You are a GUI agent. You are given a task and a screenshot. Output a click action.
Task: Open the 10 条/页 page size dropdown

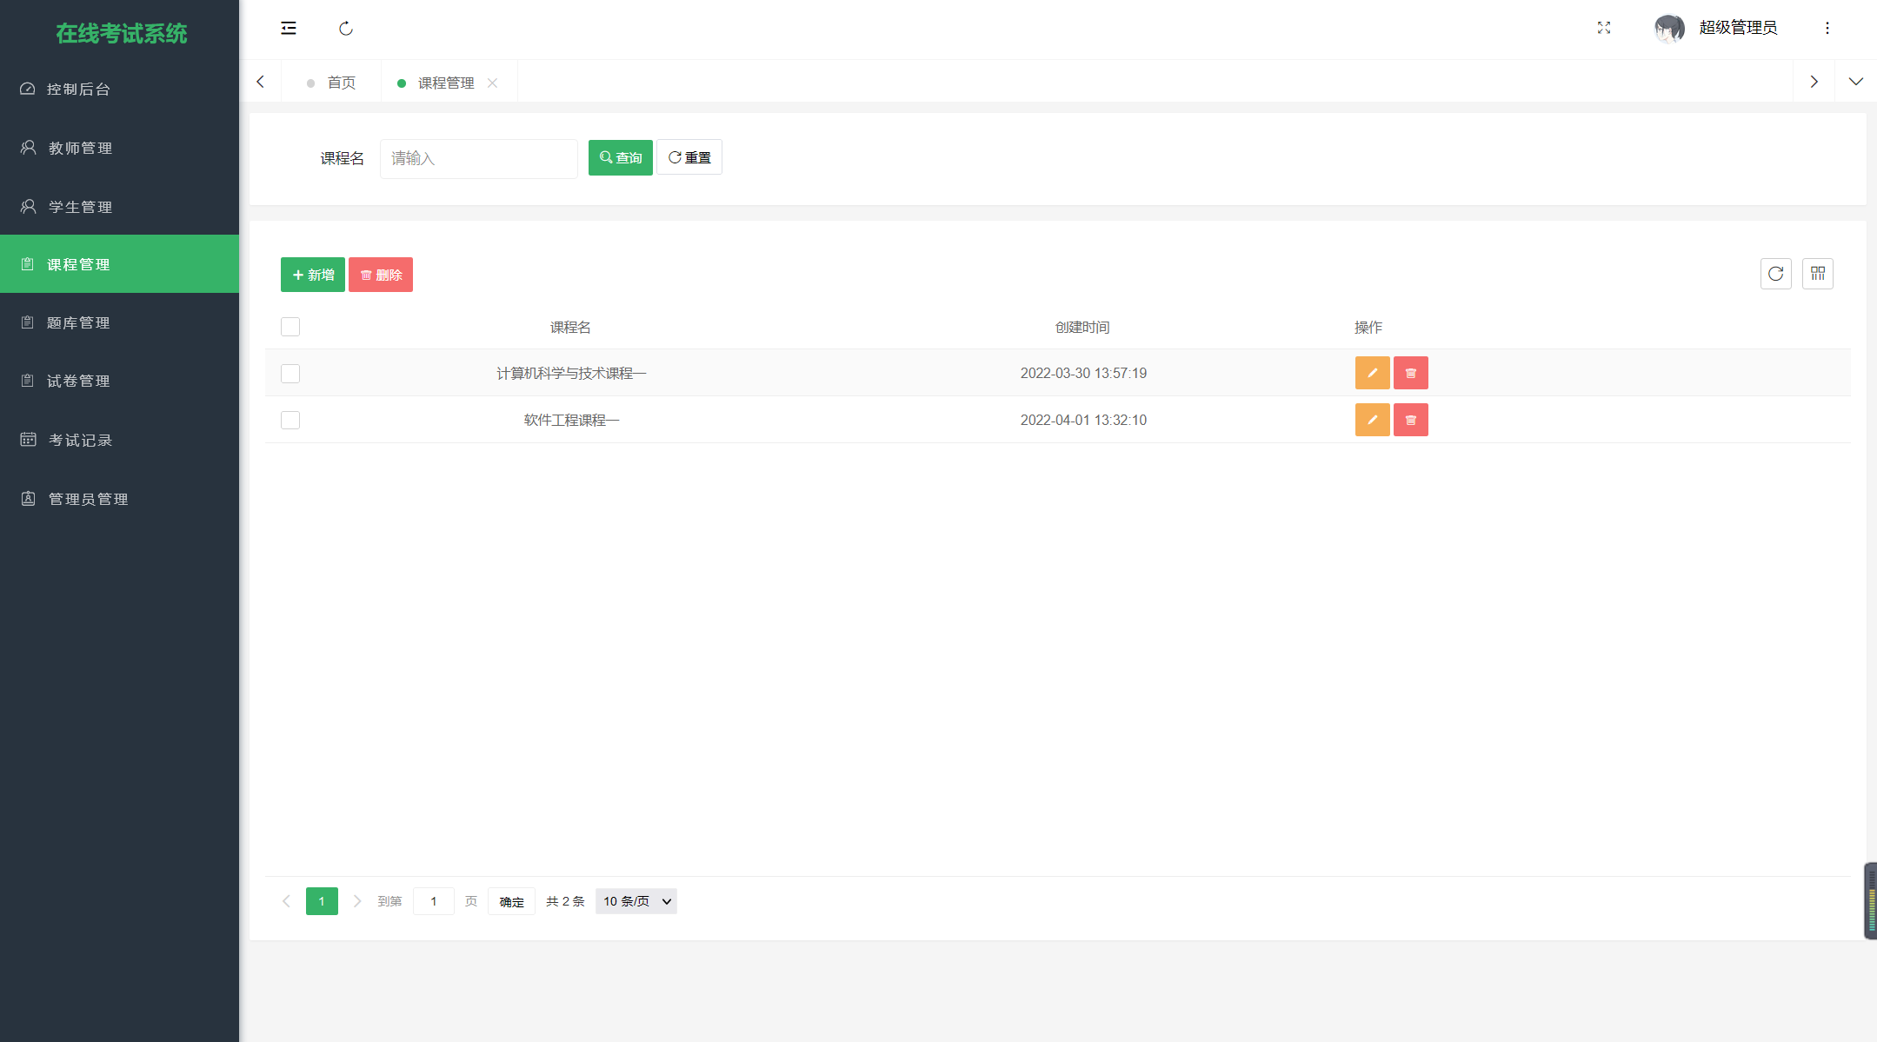pyautogui.click(x=636, y=901)
